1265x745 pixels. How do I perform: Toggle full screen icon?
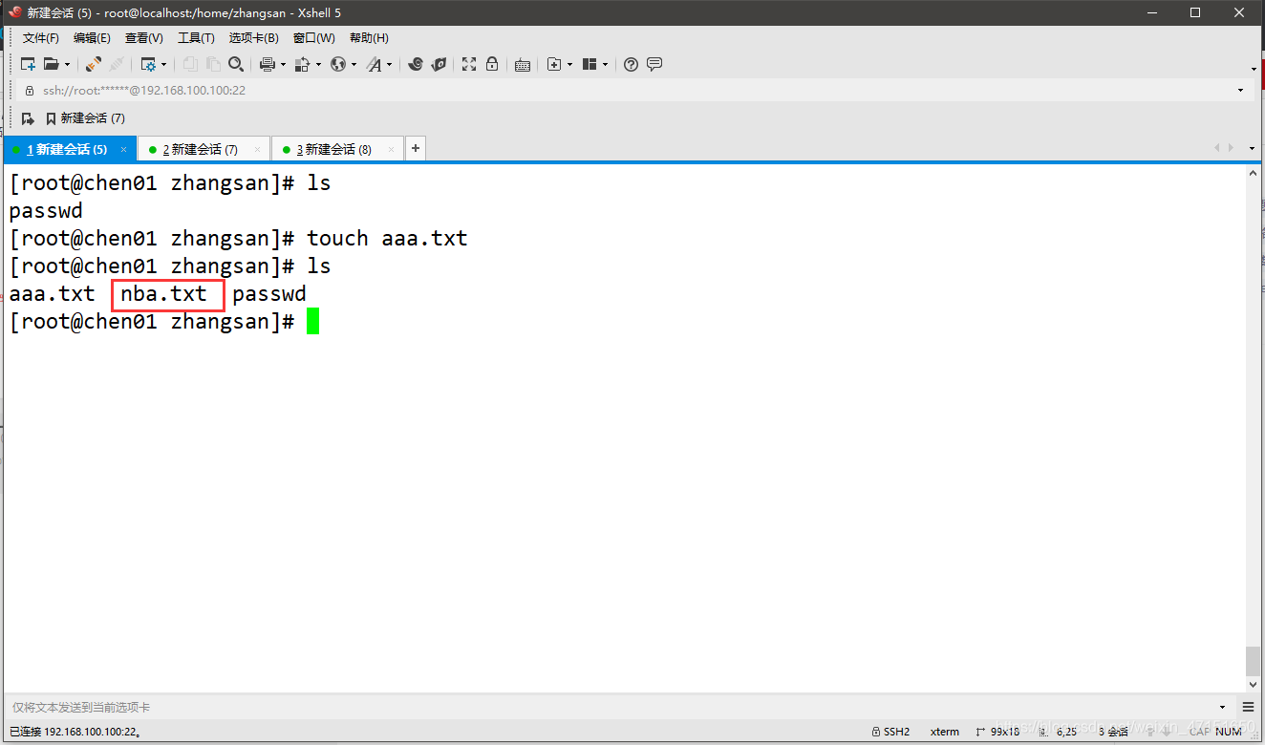pos(469,64)
